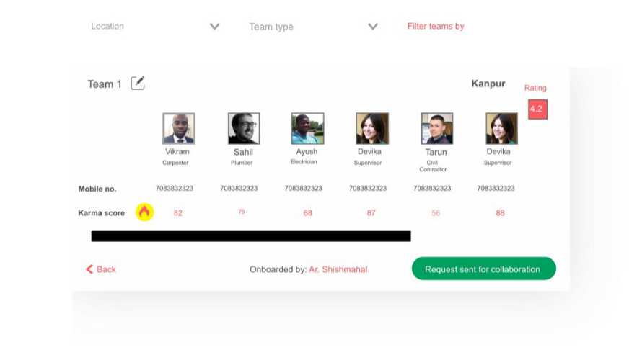Image resolution: width=642 pixels, height=360 pixels.
Task: Select Sahil the Plumber's profile photo
Action: pyautogui.click(x=243, y=129)
